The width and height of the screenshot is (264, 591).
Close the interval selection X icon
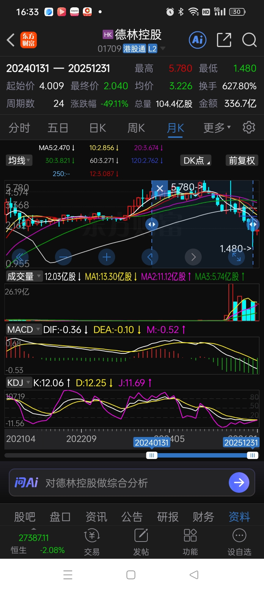click(x=159, y=188)
